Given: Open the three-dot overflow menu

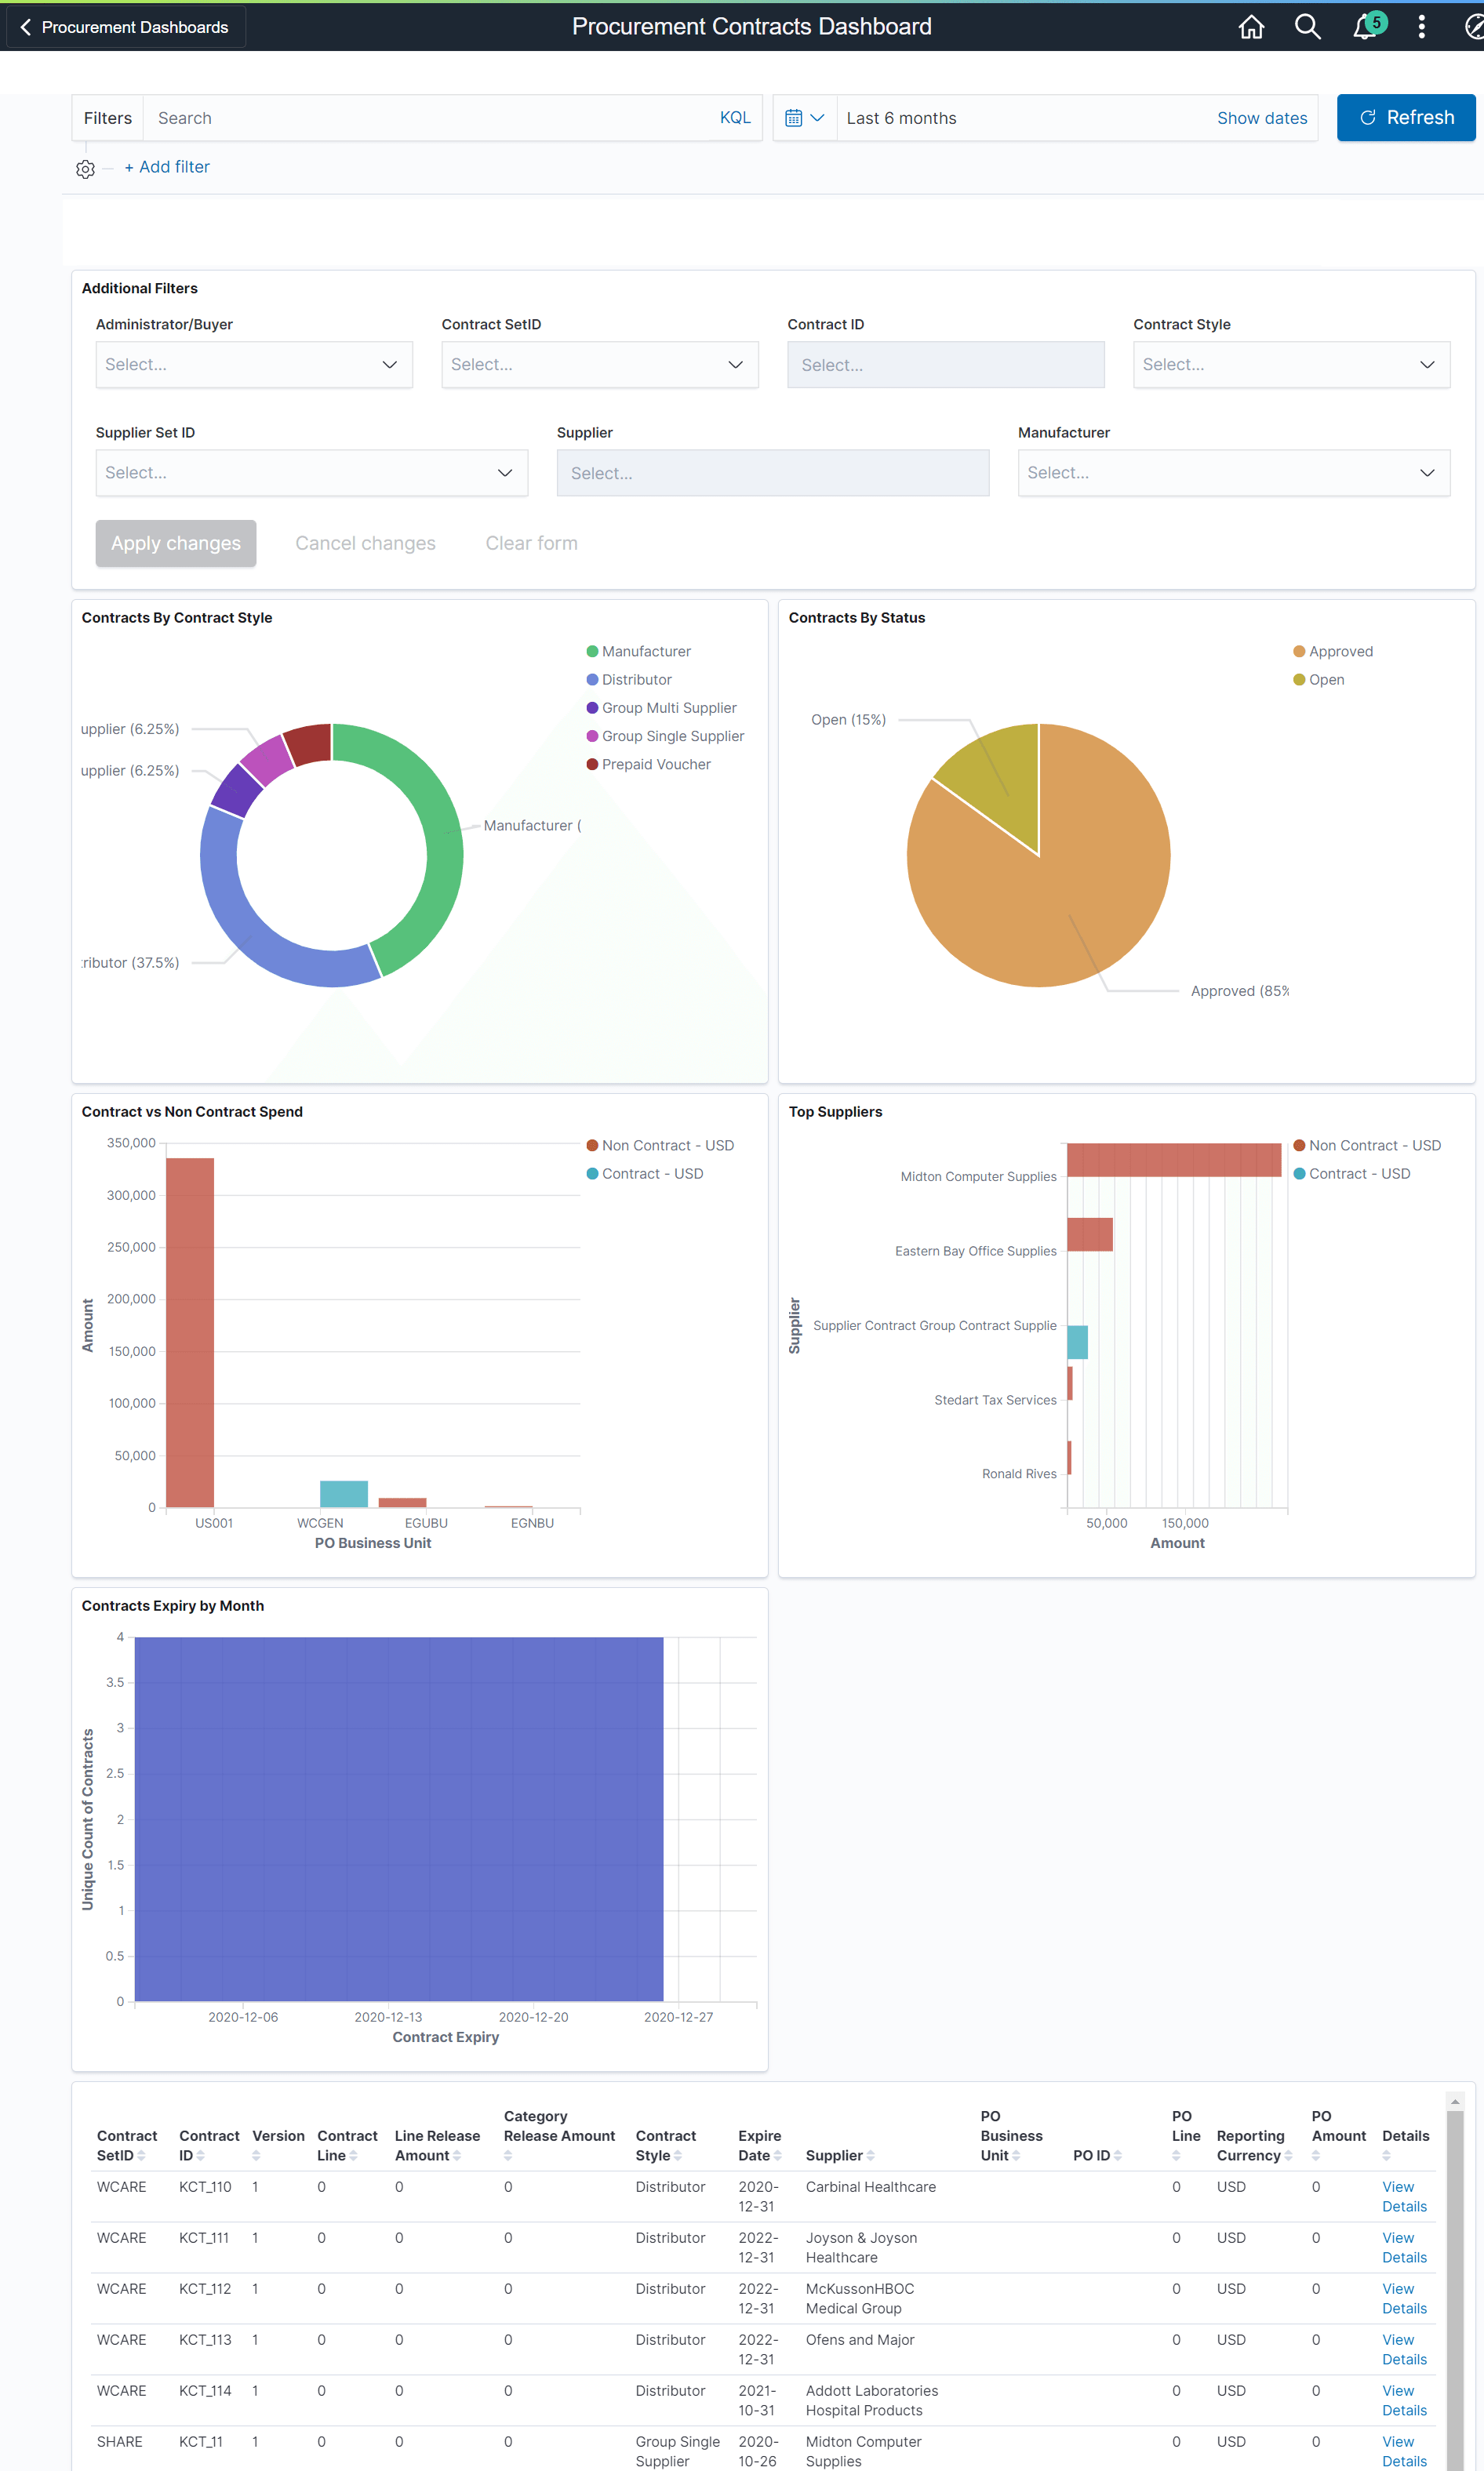Looking at the screenshot, I should point(1422,27).
